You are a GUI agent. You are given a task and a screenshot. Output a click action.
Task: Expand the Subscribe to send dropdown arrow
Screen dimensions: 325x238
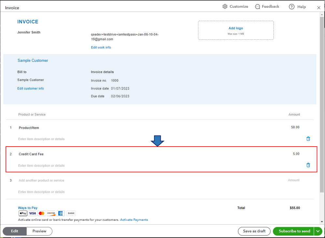pyautogui.click(x=318, y=231)
